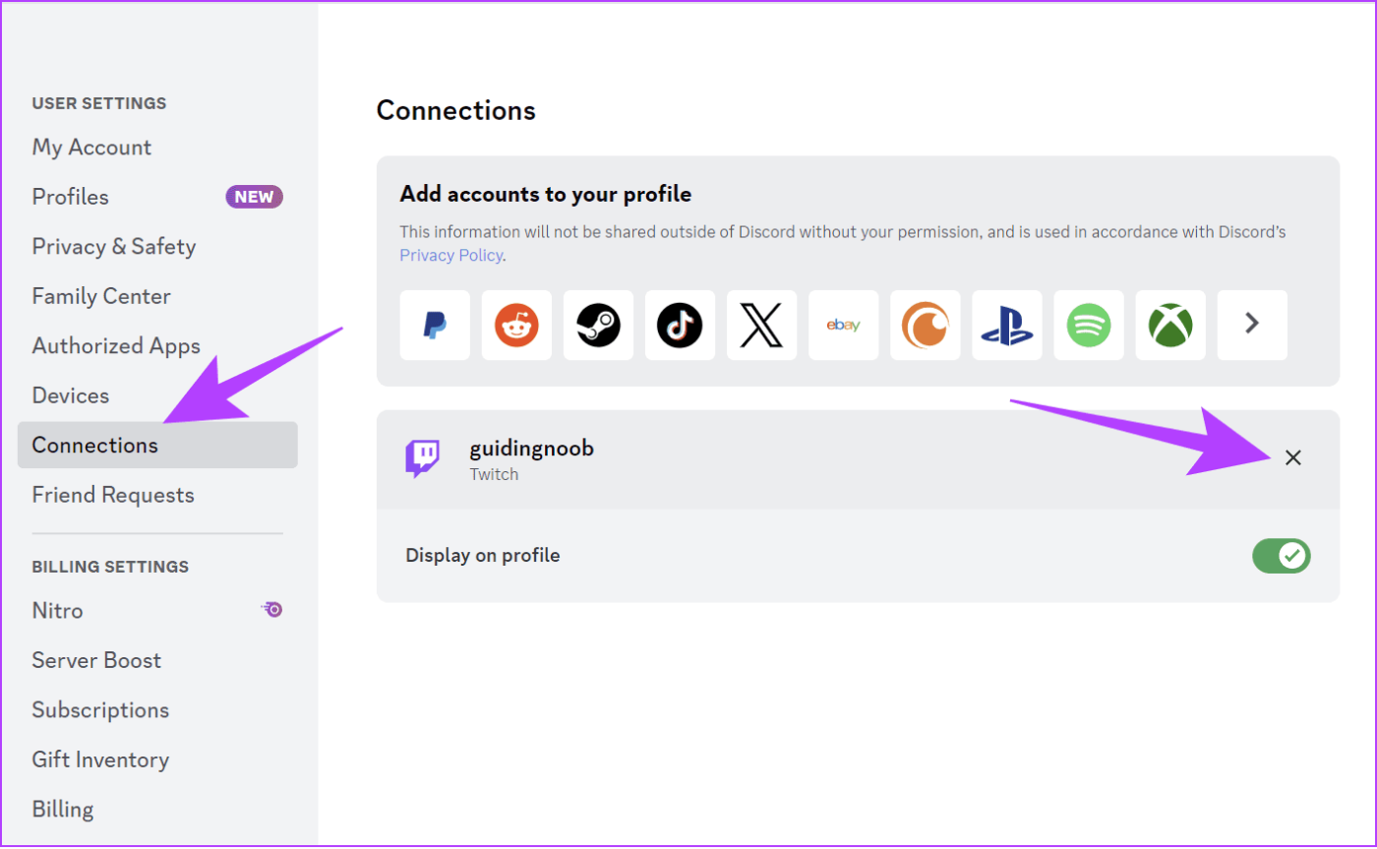The image size is (1377, 849).
Task: Click the Nitro icon in the sidebar
Action: pos(271,610)
